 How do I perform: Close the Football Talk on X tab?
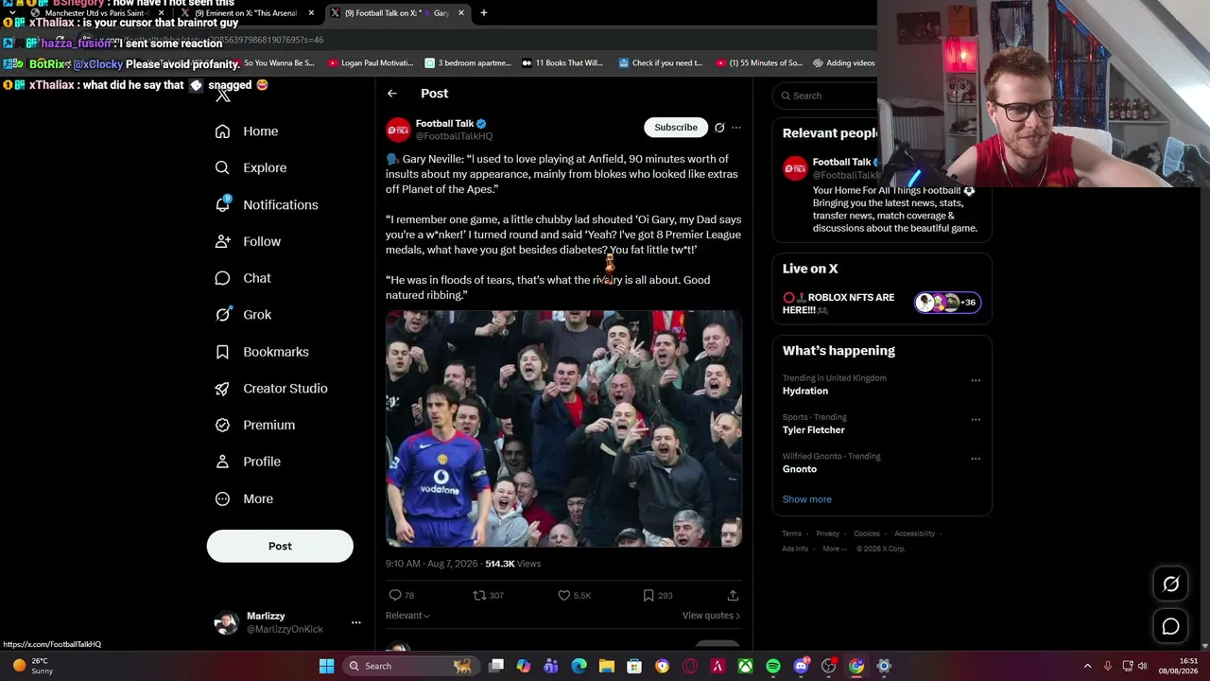[x=461, y=13]
